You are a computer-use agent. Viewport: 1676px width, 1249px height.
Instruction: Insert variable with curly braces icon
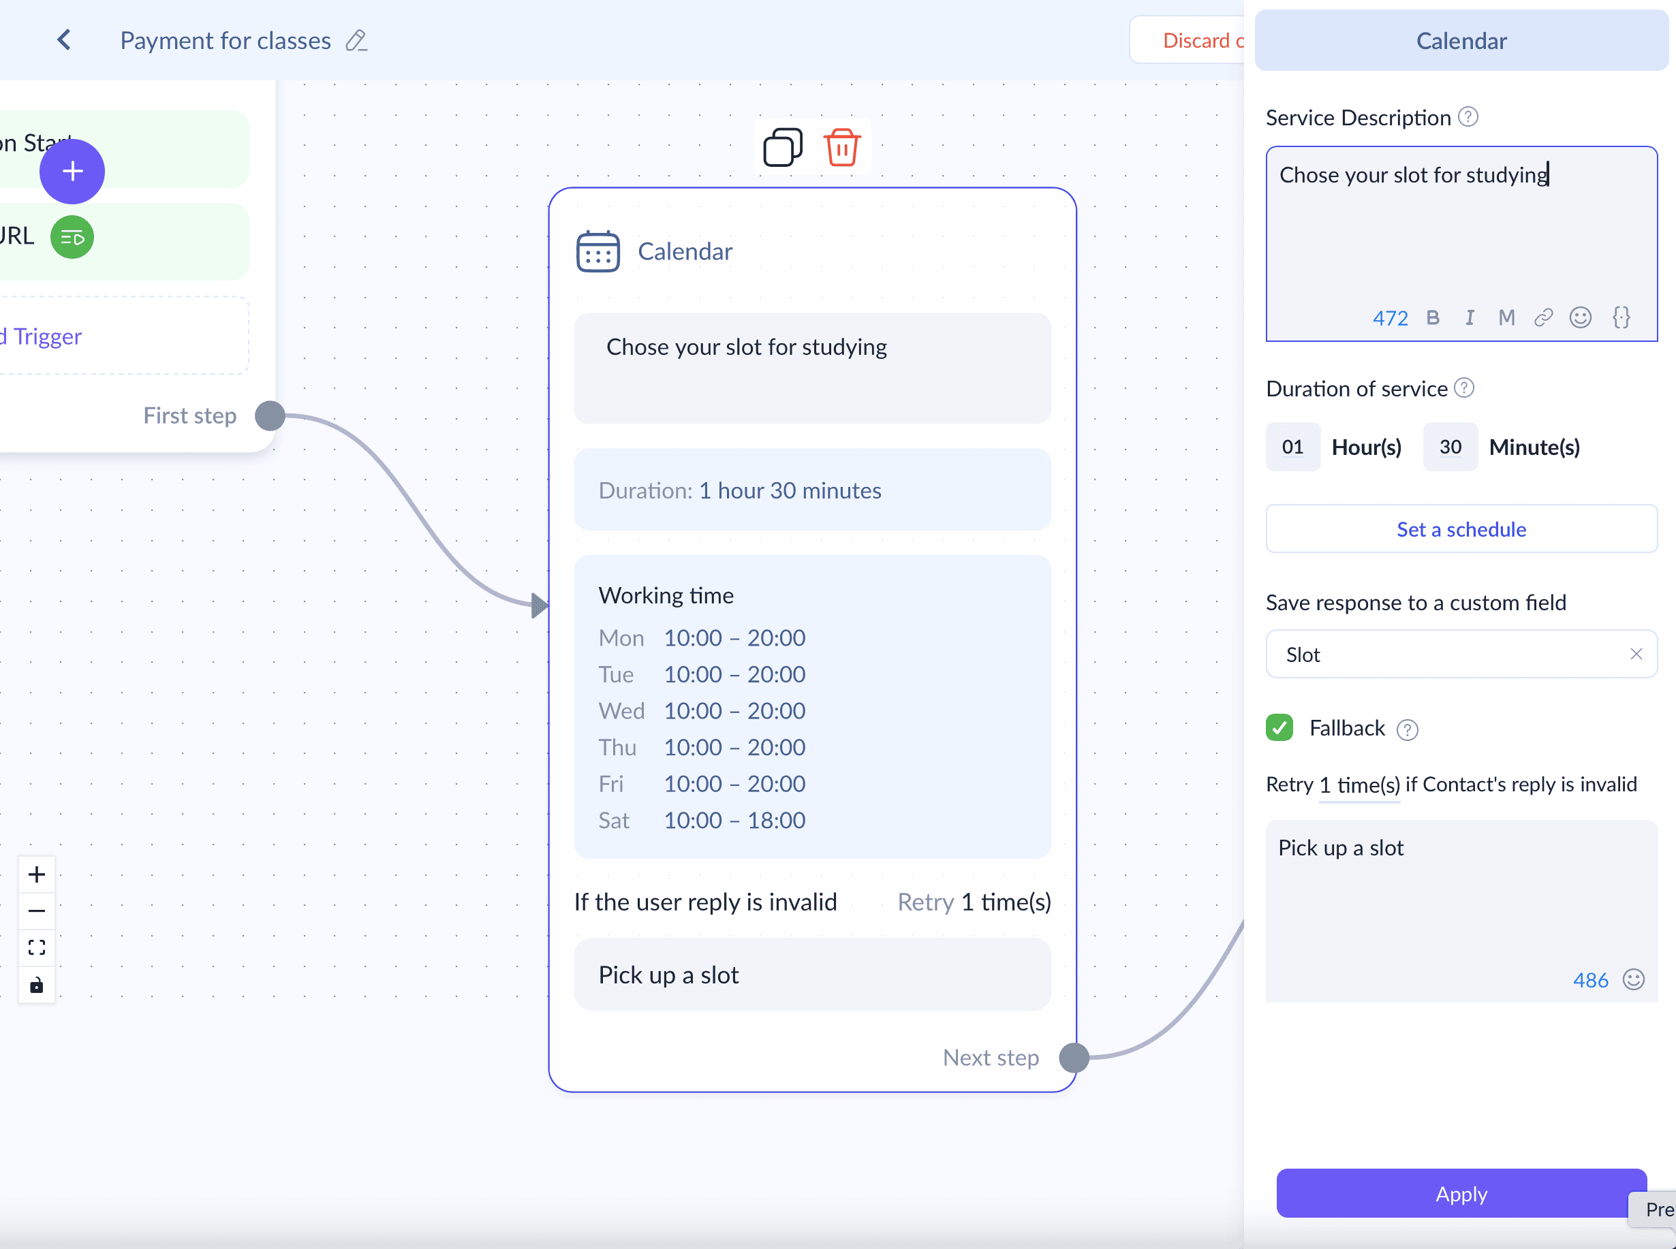(x=1621, y=317)
